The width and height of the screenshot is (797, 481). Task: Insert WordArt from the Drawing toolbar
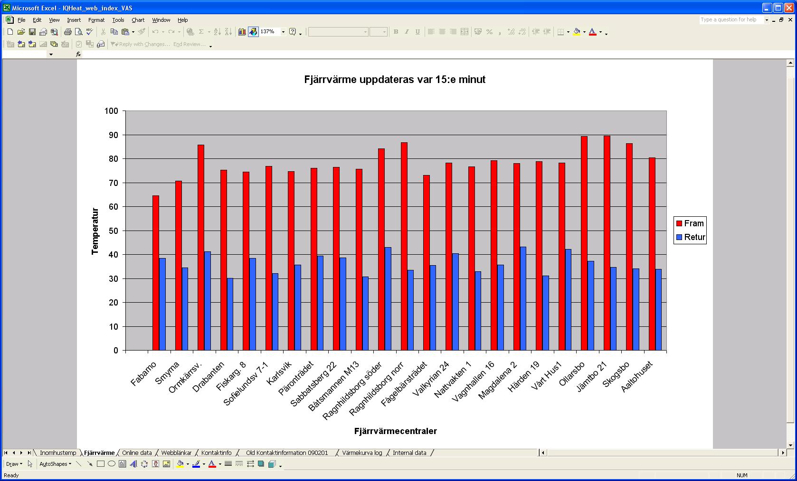(x=133, y=464)
